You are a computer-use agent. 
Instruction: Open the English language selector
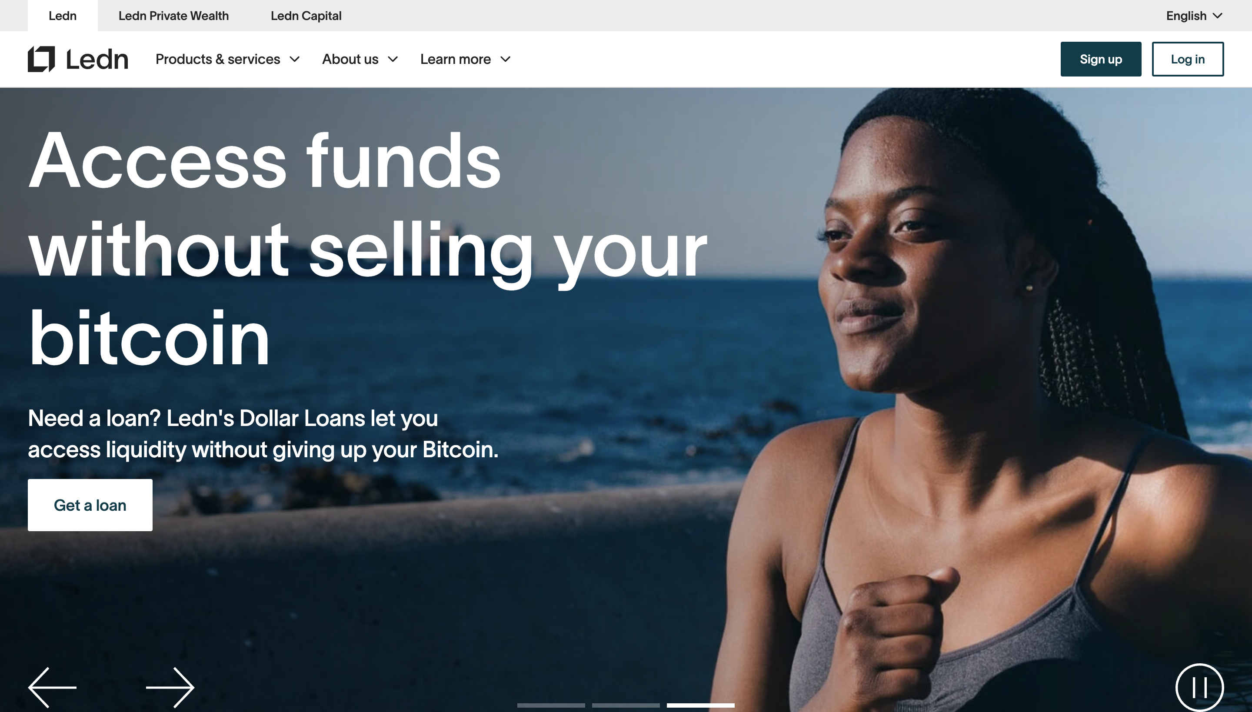[x=1194, y=16]
